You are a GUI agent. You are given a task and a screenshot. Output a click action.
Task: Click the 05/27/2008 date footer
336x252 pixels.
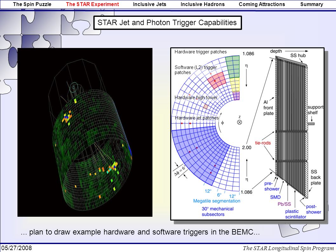click(x=16, y=248)
